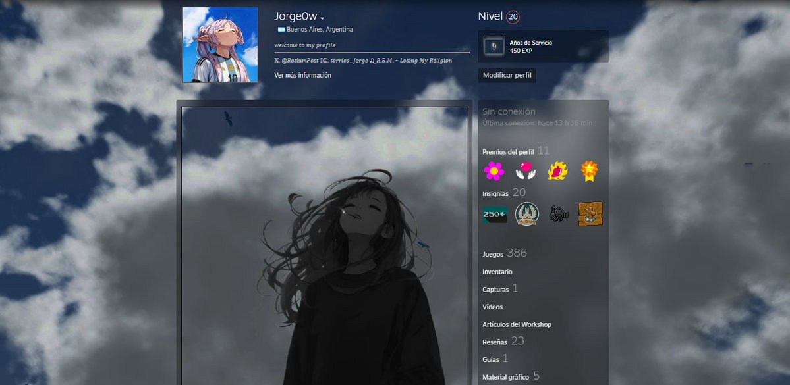Click the Sin conexión status text
This screenshot has width=790, height=385.
coord(509,112)
